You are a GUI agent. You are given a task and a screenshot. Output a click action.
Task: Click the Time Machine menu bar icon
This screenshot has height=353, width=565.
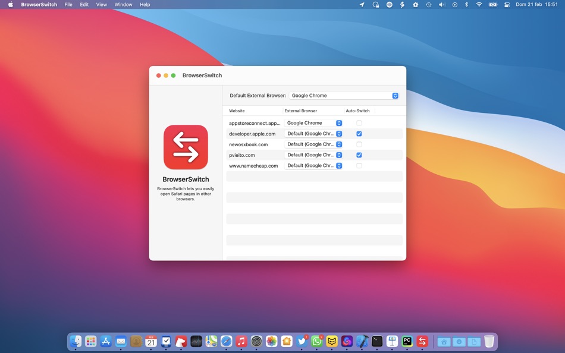[x=428, y=4]
